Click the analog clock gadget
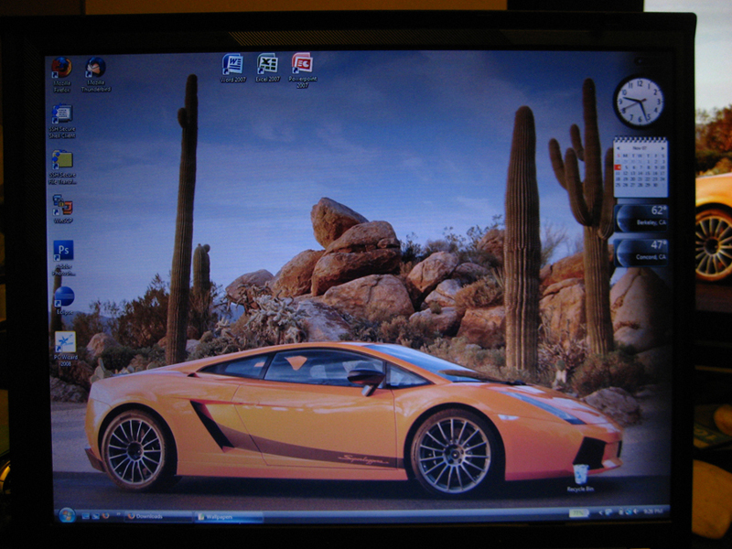This screenshot has width=732, height=549. [x=638, y=102]
